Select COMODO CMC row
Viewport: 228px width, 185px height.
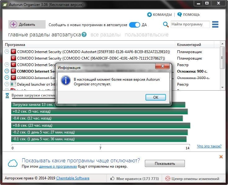[111, 58]
